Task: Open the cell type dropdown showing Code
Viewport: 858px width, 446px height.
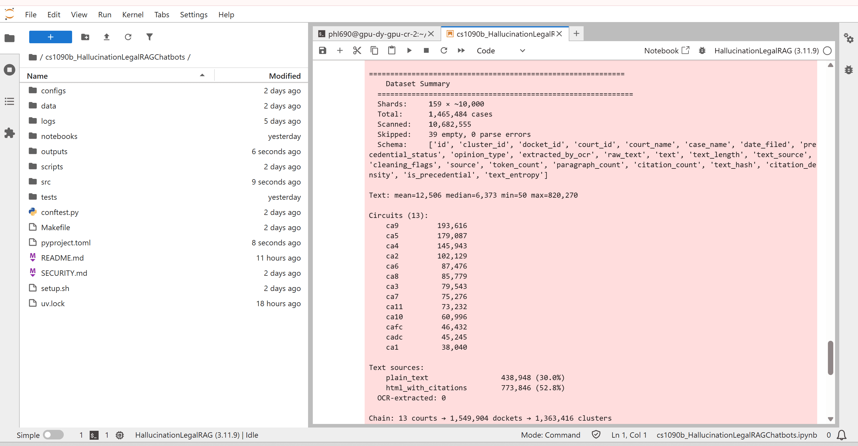Action: pyautogui.click(x=501, y=50)
